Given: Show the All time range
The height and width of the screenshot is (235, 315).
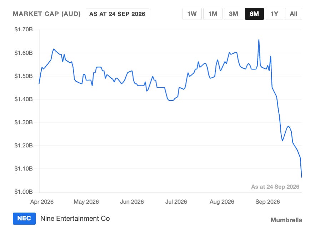Looking at the screenshot, I should (x=293, y=14).
